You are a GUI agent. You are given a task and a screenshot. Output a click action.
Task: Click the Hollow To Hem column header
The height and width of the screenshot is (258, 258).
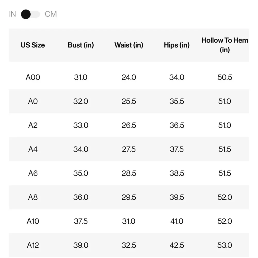(x=225, y=45)
